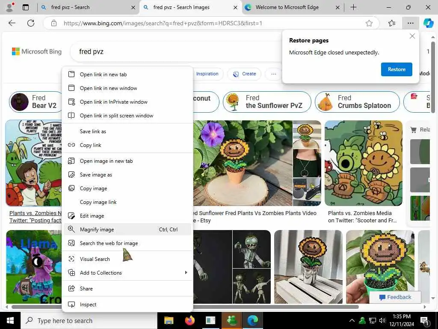
Task: Click the Create chip
Action: (x=244, y=74)
